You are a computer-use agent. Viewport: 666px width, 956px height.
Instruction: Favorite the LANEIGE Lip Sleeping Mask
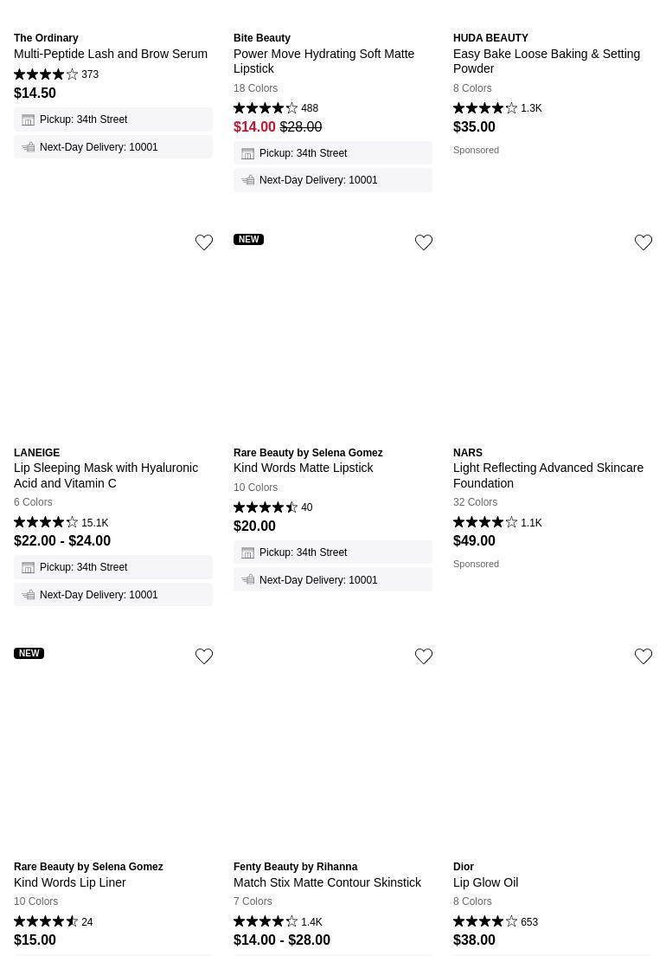tap(204, 242)
